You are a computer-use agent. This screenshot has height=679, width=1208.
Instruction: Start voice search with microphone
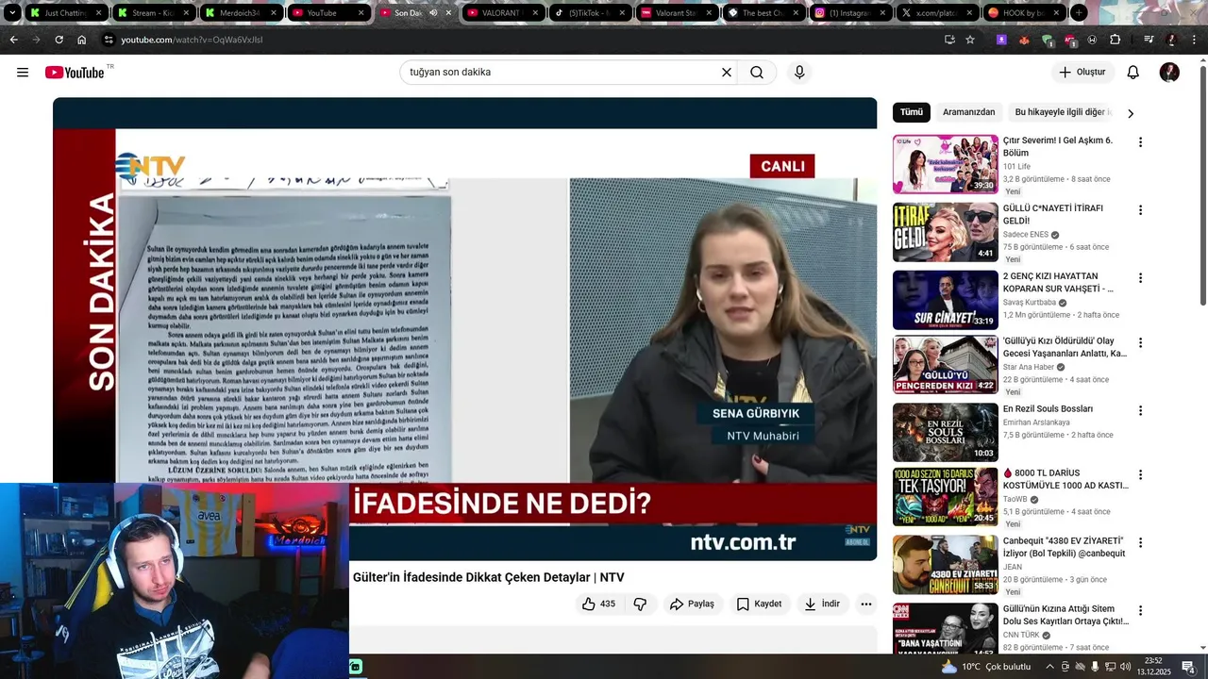click(x=799, y=73)
